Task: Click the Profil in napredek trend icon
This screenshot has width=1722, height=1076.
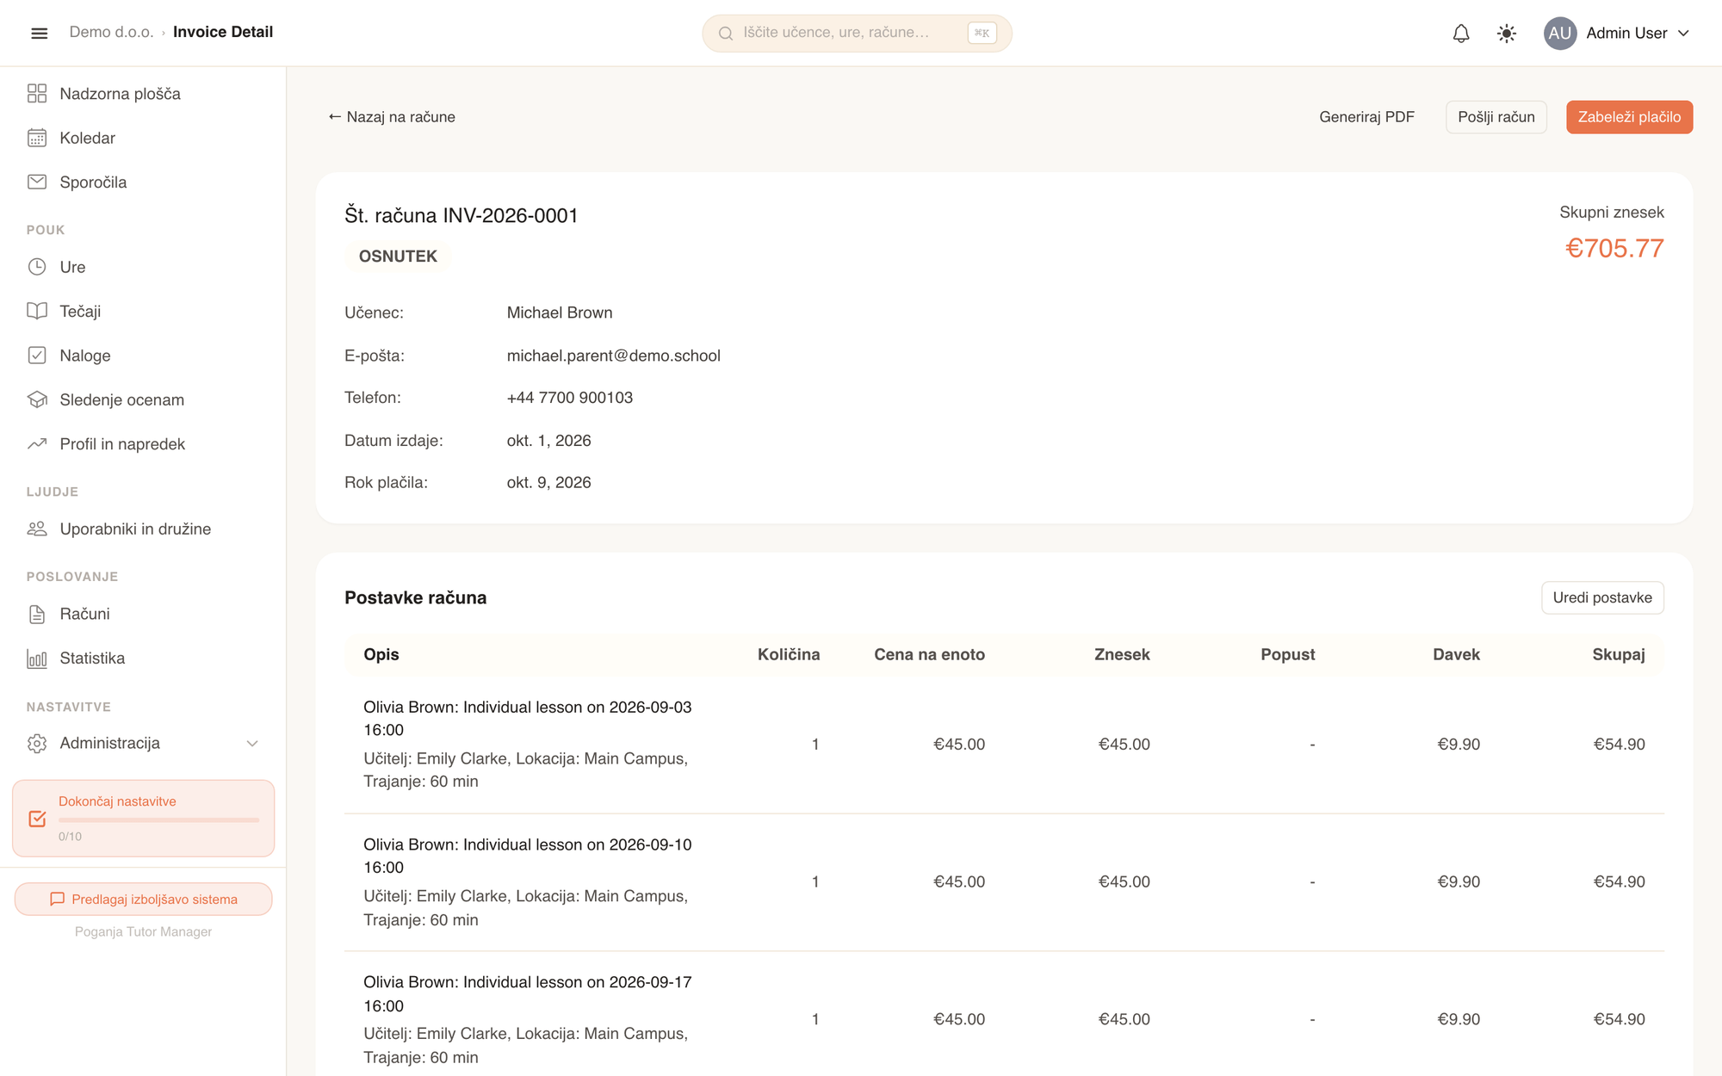Action: coord(37,444)
